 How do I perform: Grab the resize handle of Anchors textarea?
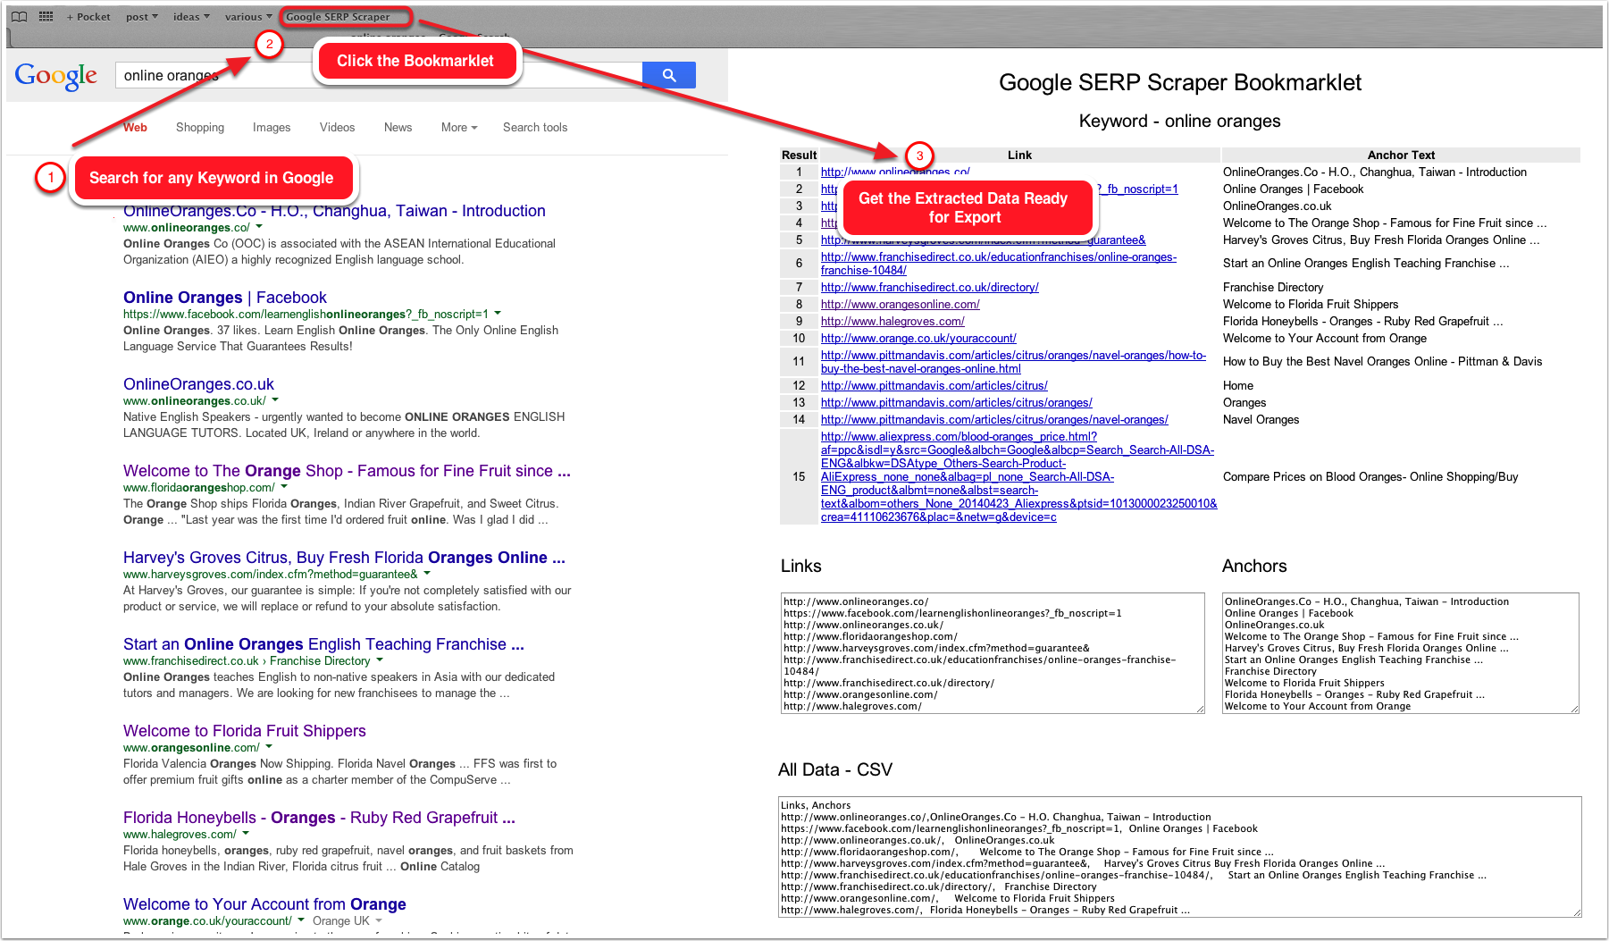point(1574,709)
